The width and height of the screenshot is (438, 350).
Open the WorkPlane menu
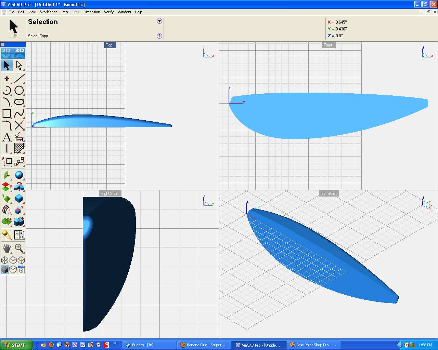[49, 12]
